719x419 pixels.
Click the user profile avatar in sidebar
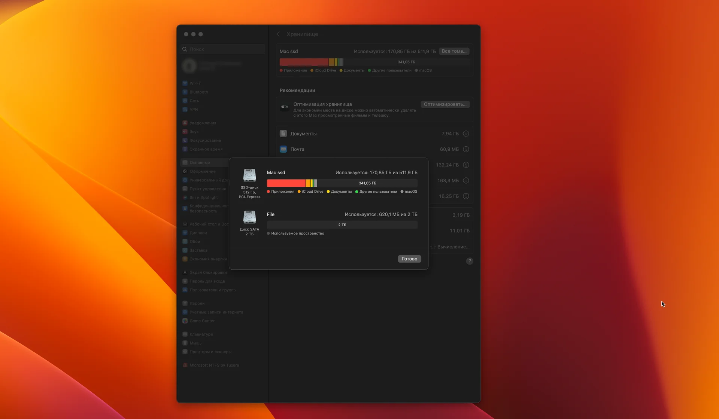[x=189, y=66]
